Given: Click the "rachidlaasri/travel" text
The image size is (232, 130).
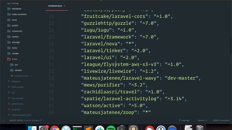Looking at the screenshot, I should (110, 92).
